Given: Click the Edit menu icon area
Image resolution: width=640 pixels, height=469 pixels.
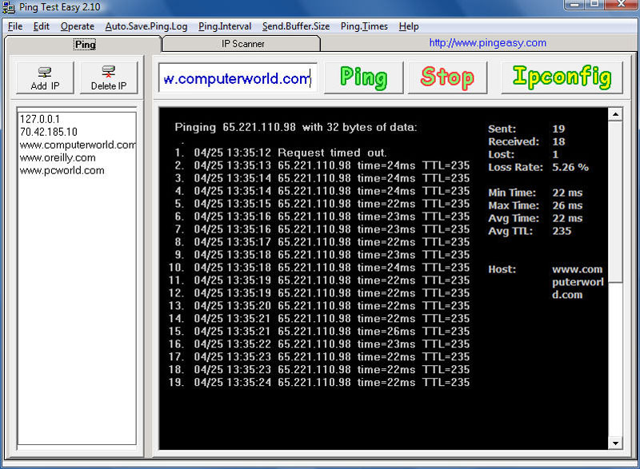Looking at the screenshot, I should coord(41,26).
